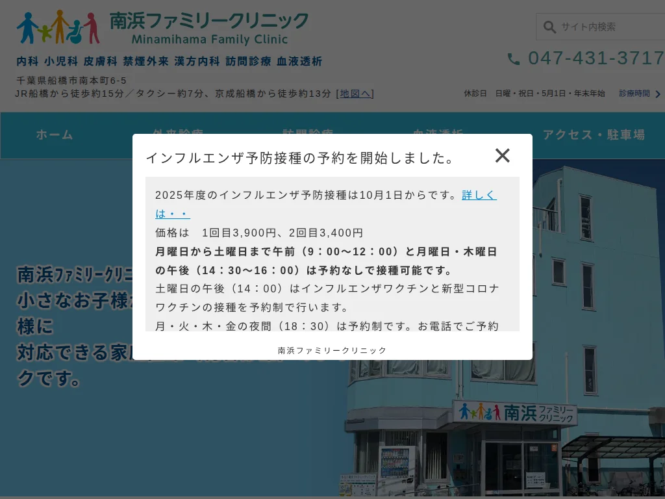
Task: Click the chevron arrow next to 診療時間
Action: (658, 94)
